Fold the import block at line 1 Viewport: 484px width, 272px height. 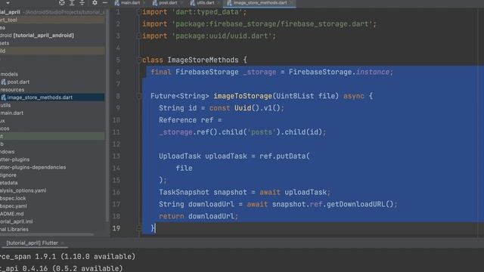pyautogui.click(x=138, y=12)
